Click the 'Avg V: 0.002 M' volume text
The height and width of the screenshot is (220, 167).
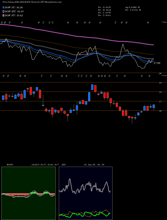pyautogui.click(x=132, y=7)
